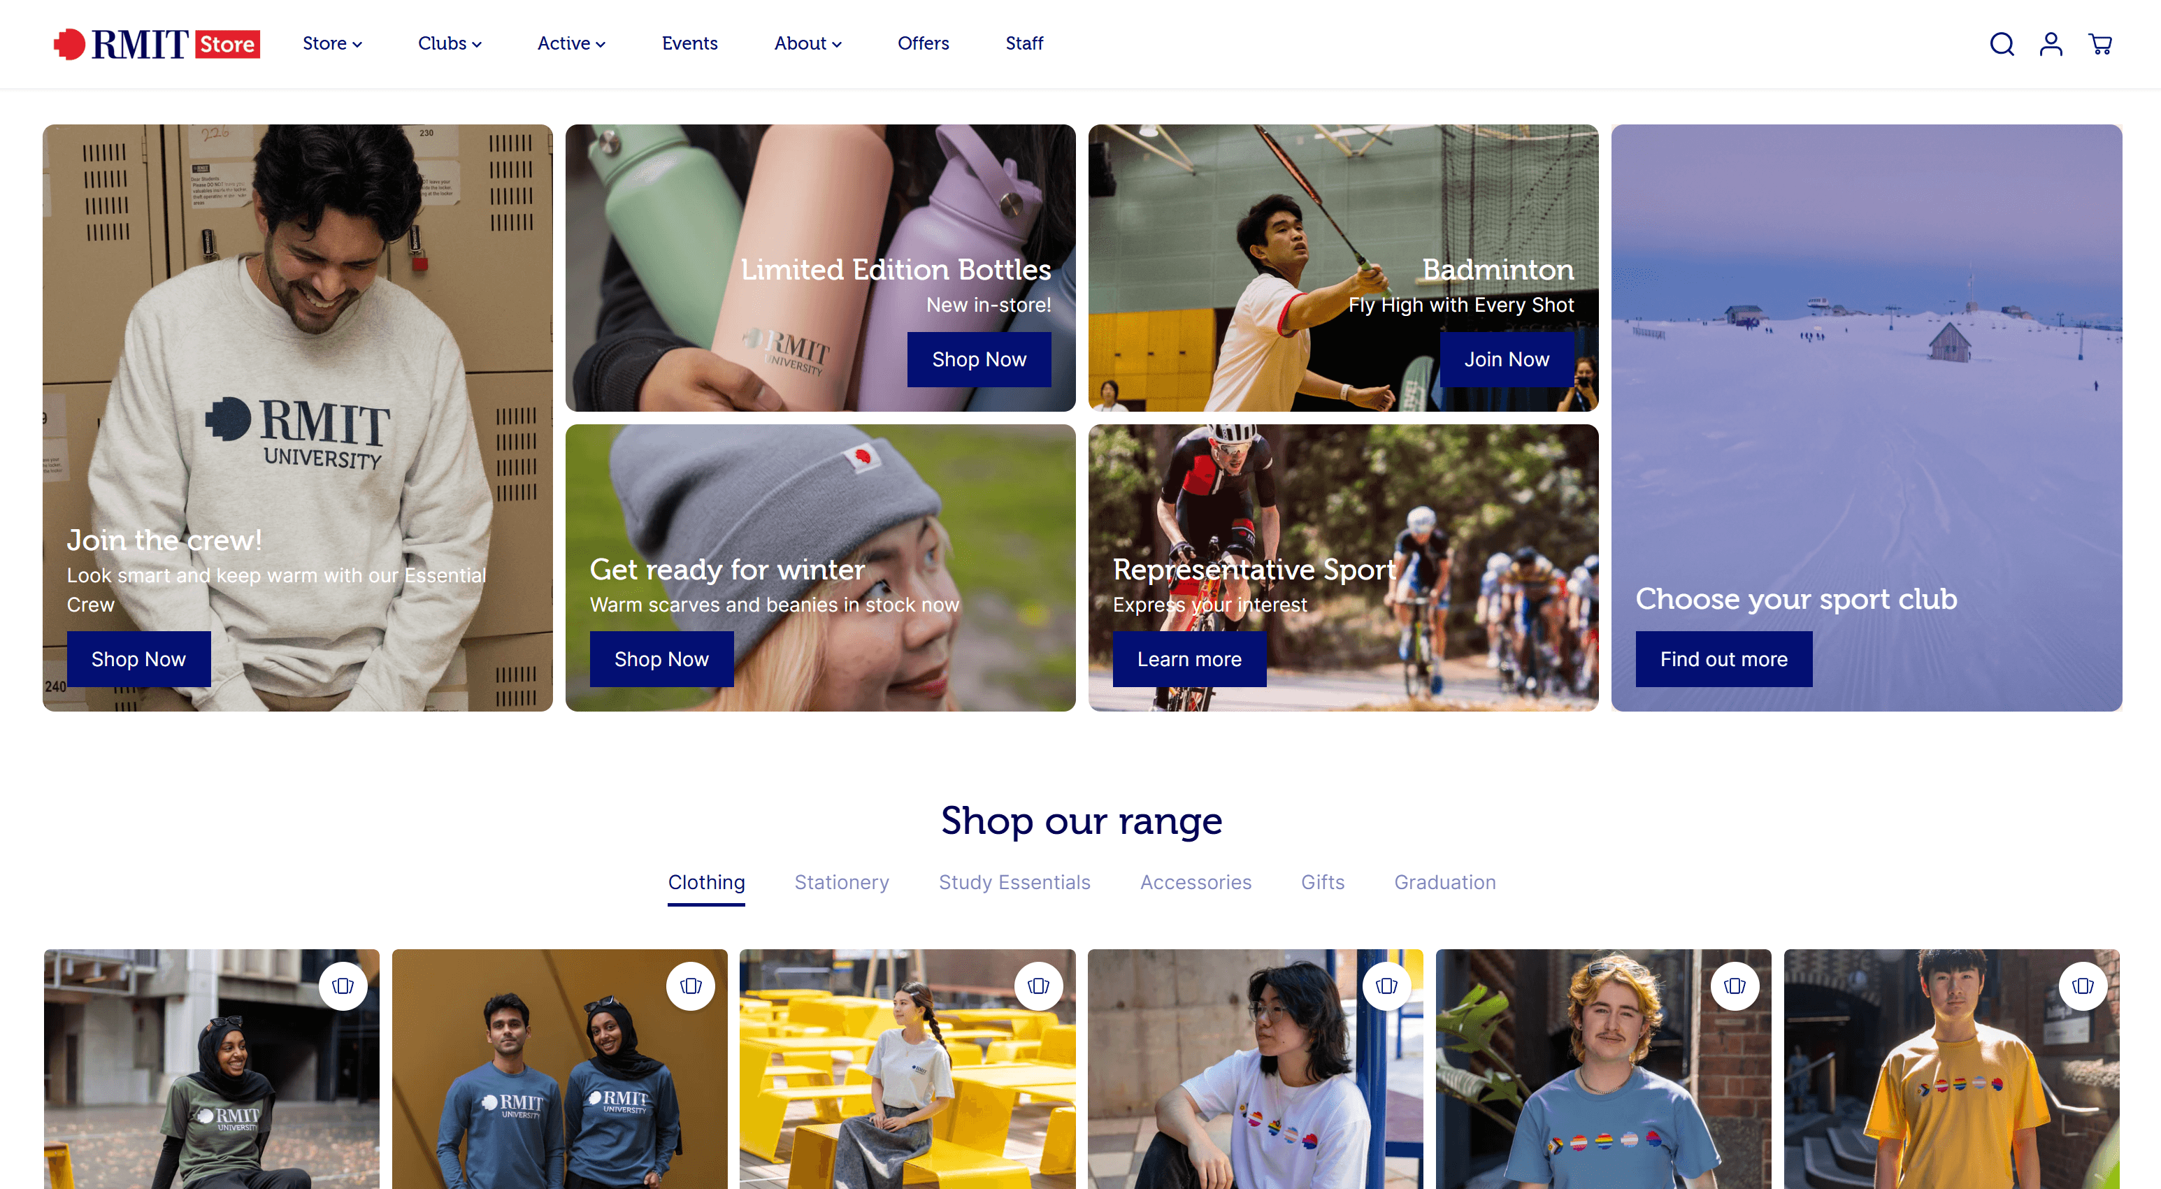Click quick-view icon on yellow pride tee
The width and height of the screenshot is (2161, 1189).
tap(2083, 986)
